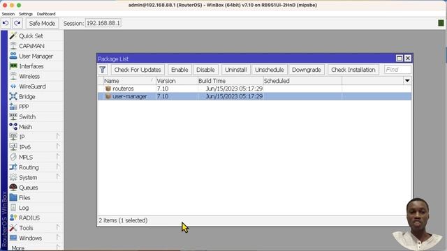This screenshot has height=251, width=447.
Task: Open WireGuard arrows icon
Action: (x=13, y=86)
